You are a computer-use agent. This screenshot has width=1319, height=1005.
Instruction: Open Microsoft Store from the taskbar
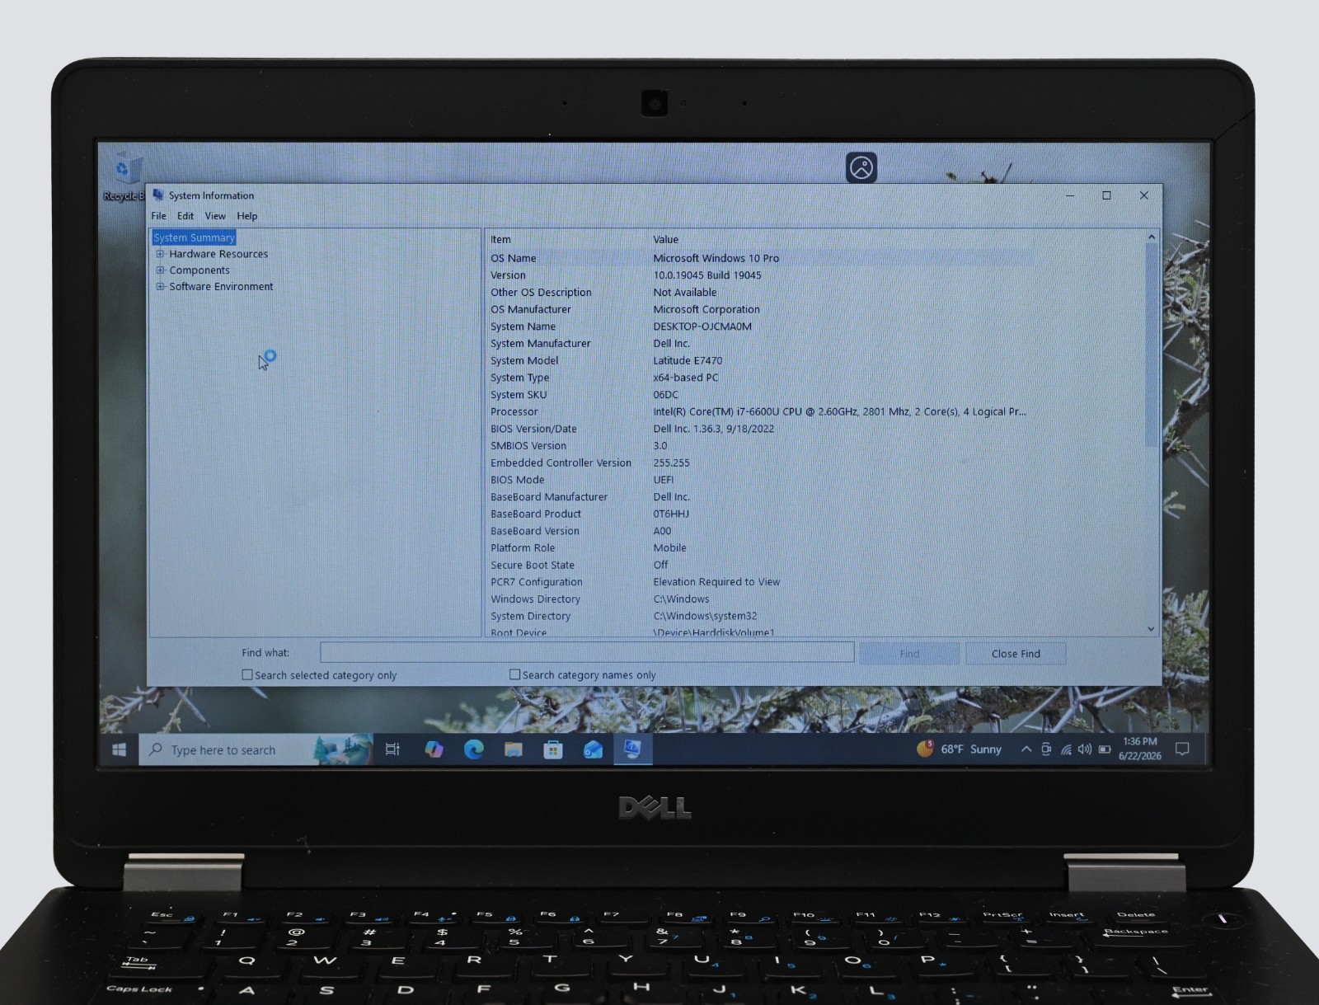coord(552,749)
